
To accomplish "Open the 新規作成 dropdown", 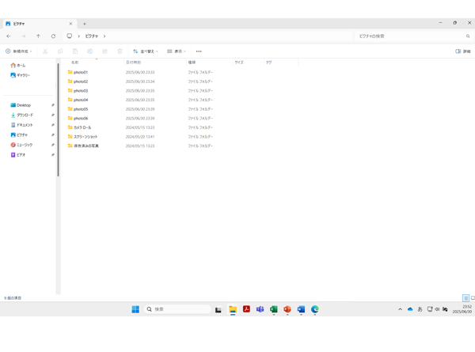I will 18,51.
